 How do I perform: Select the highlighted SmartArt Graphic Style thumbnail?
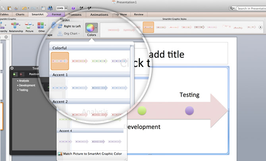coord(148,27)
